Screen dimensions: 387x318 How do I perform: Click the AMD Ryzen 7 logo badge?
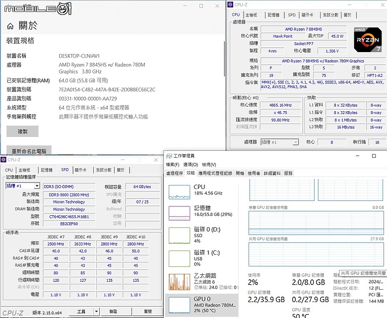pyautogui.click(x=368, y=40)
